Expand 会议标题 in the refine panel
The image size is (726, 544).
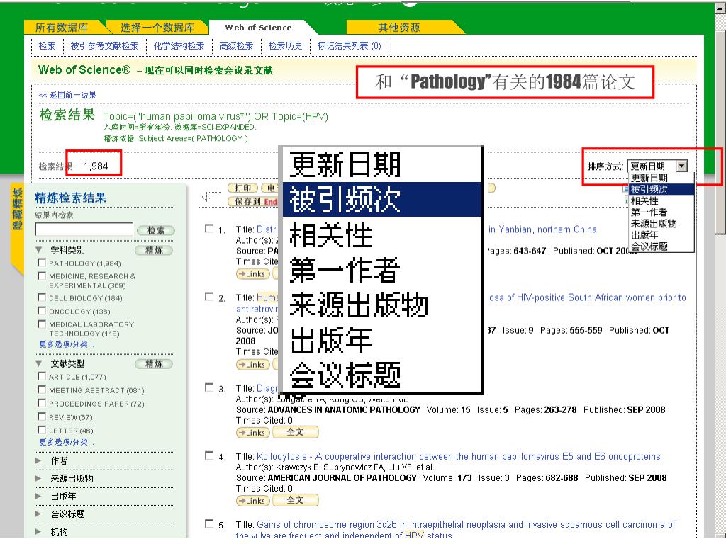(38, 514)
